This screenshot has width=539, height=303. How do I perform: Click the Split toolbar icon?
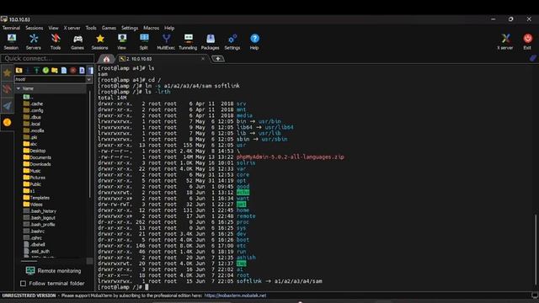coord(144,41)
